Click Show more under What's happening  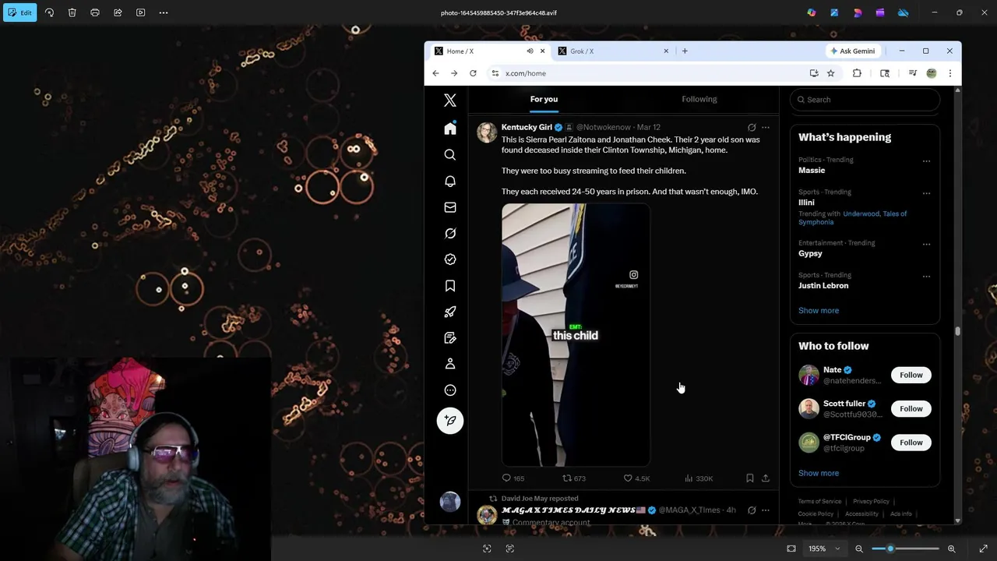point(819,311)
